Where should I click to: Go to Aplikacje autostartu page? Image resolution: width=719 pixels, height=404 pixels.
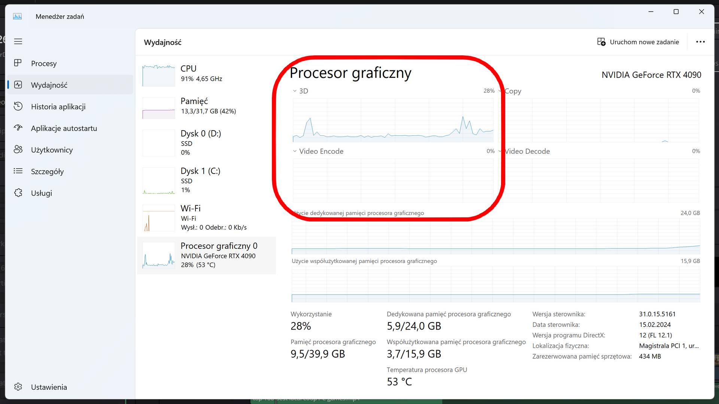(70, 128)
